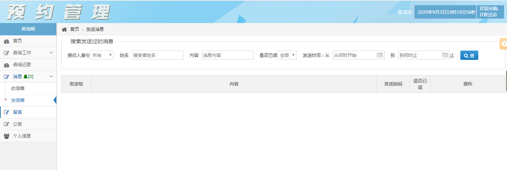Screen dimensions: 507x170
Task: Click the 从何时开始 start date field
Action: (358, 55)
